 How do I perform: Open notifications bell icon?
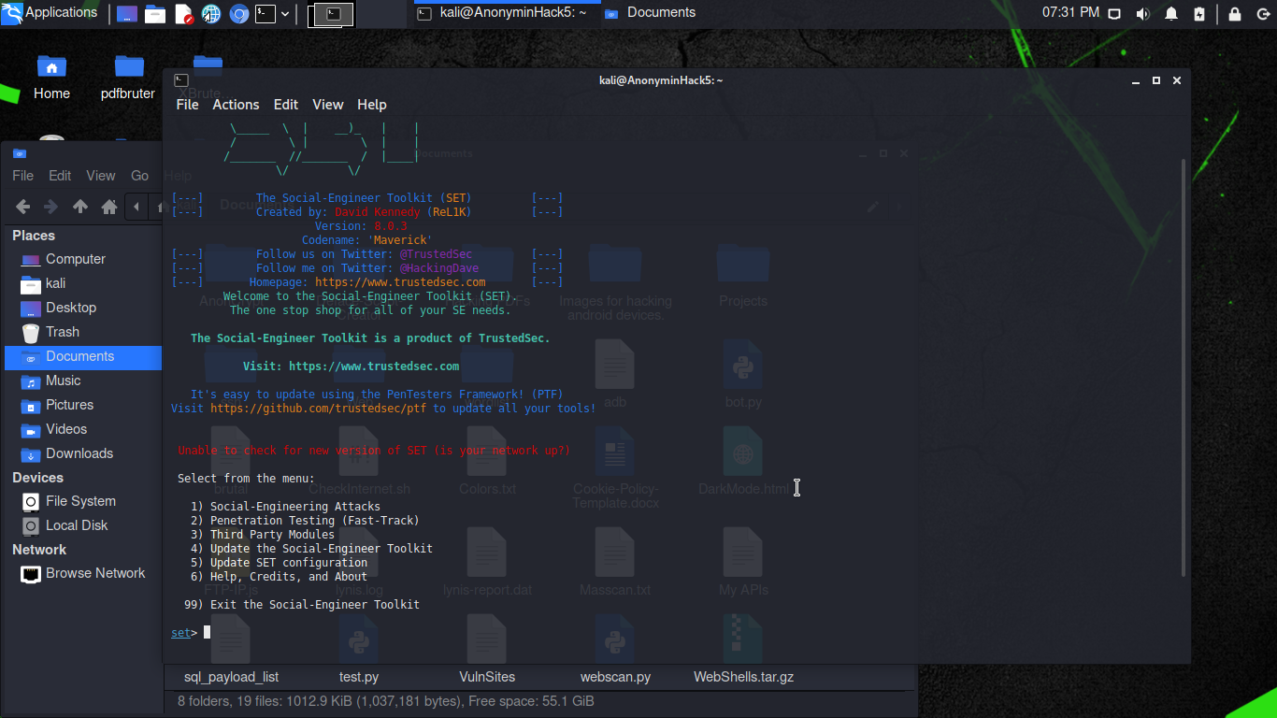[1171, 14]
